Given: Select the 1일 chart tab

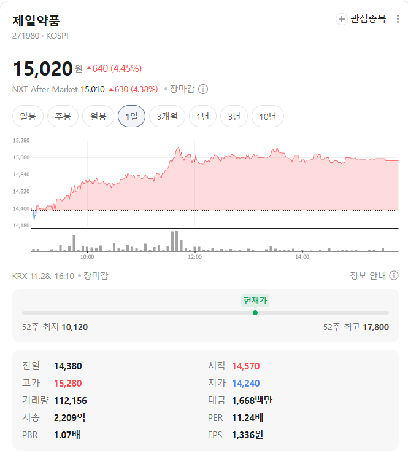Looking at the screenshot, I should [x=131, y=116].
